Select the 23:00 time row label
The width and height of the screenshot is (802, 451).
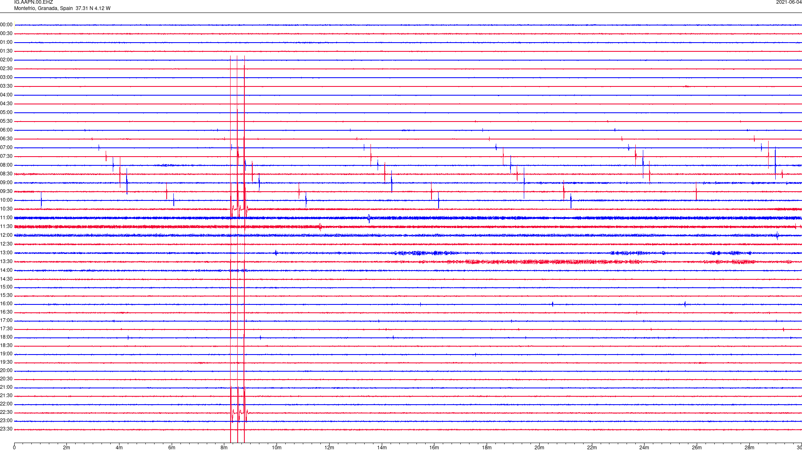point(6,421)
